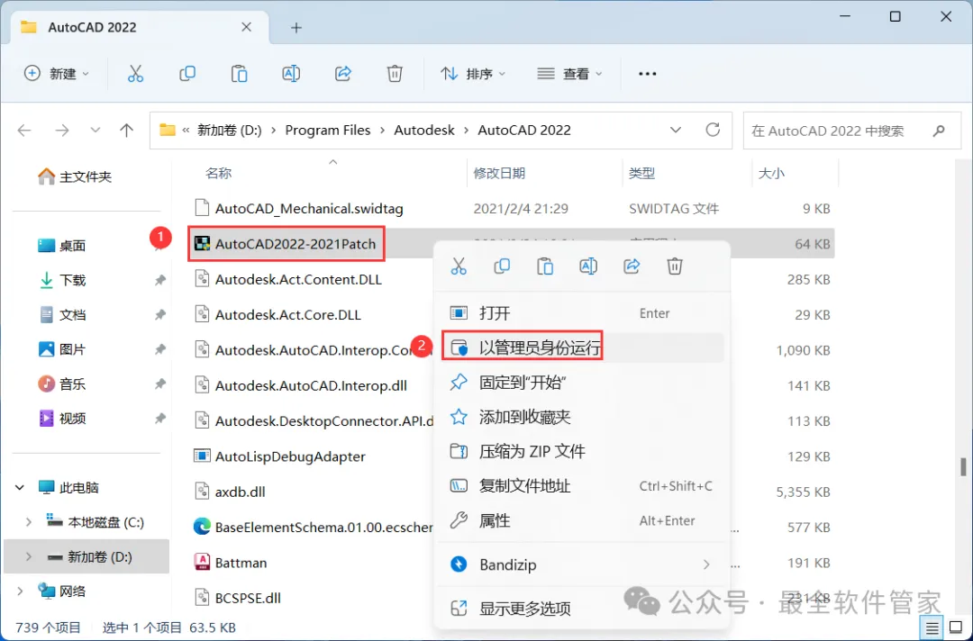Click the Paste icon in the toolbar
The image size is (973, 641).
239,74
